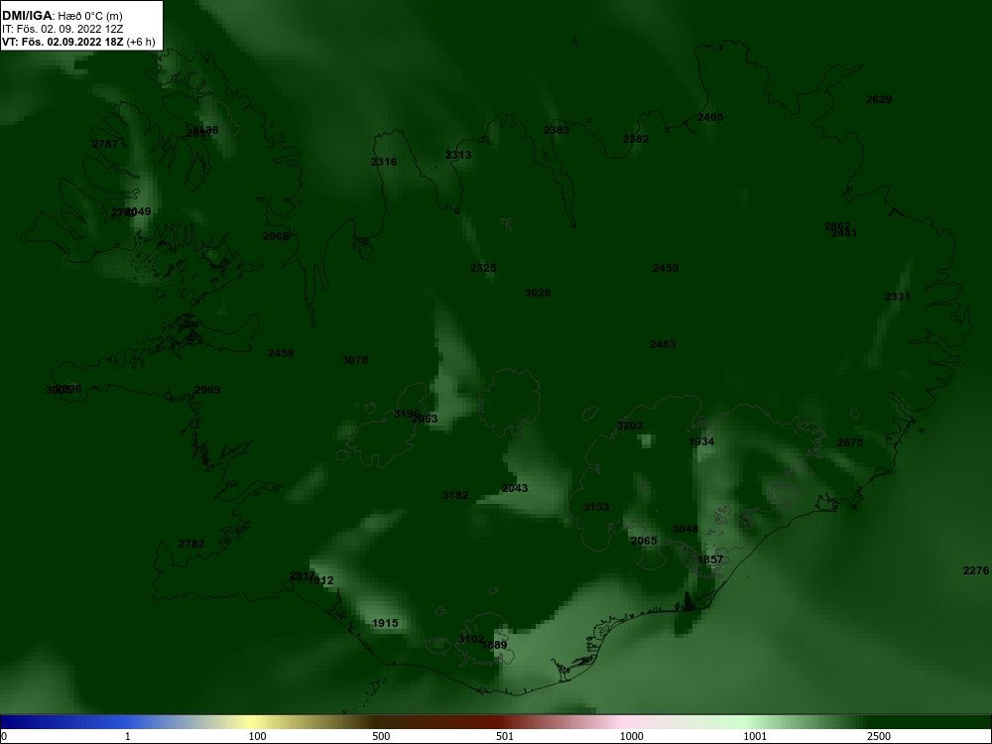Click the 1934 height value
This screenshot has height=744, width=992.
pos(701,442)
